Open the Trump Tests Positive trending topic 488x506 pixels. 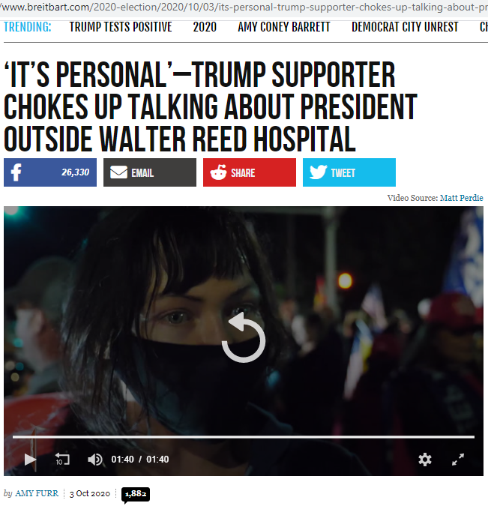click(x=121, y=27)
